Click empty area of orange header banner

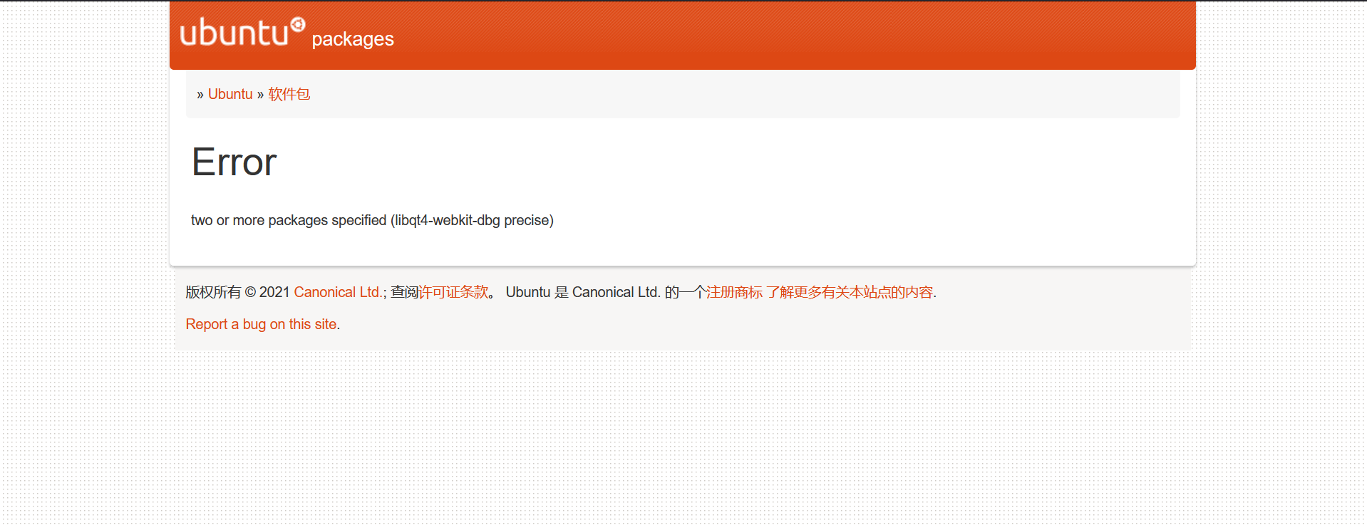(x=784, y=36)
